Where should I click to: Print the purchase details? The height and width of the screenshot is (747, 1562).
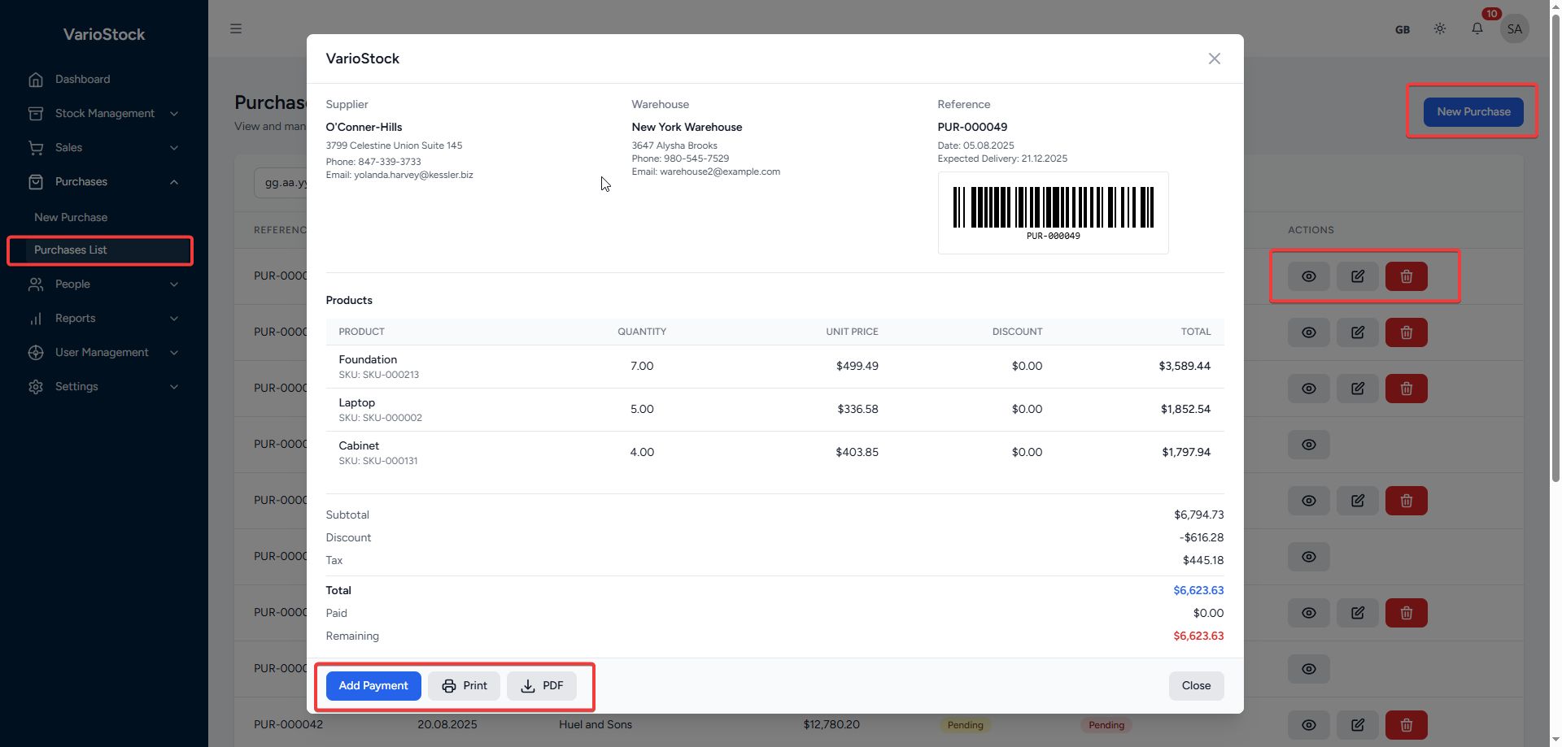(x=464, y=685)
